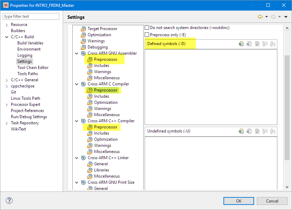Click Move Up icon for Defined symbols
The width and height of the screenshot is (292, 210).
(264, 44)
